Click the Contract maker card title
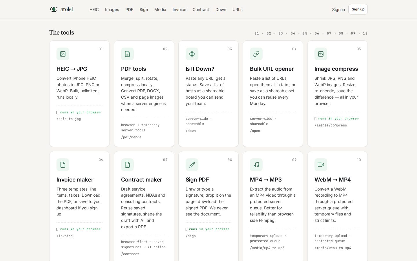This screenshot has width=417, height=261. point(141,180)
